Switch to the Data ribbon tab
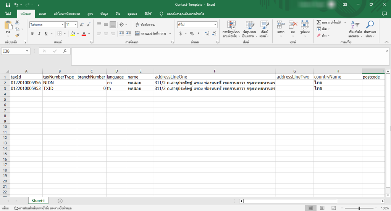Viewport: 391px width, 211px height. [104, 14]
